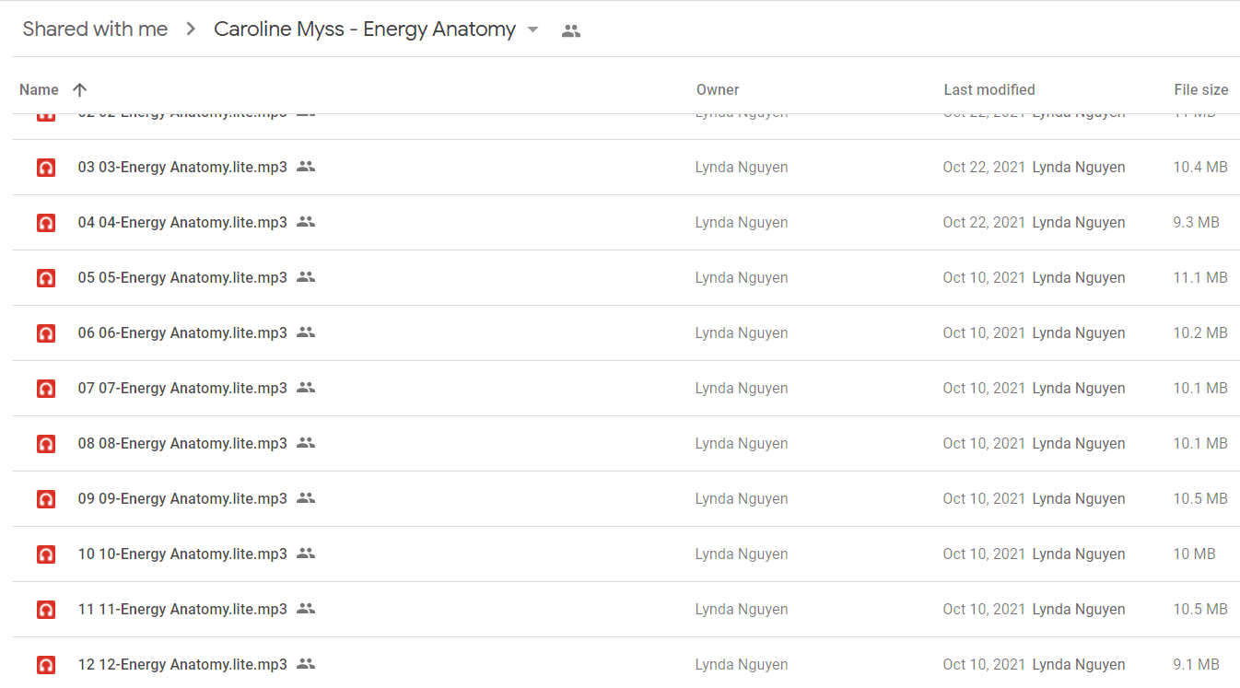Sort files by File size column
The width and height of the screenshot is (1240, 688).
click(1200, 89)
